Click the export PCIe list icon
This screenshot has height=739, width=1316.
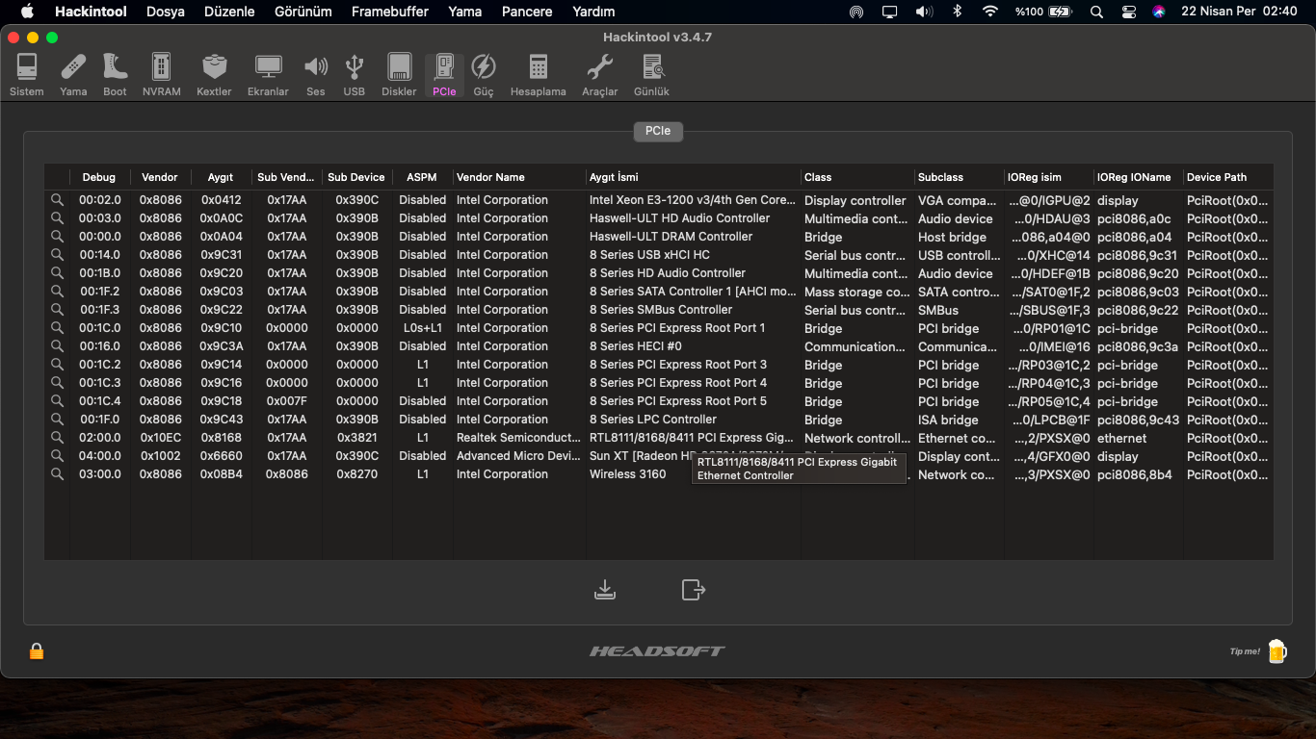tap(694, 589)
